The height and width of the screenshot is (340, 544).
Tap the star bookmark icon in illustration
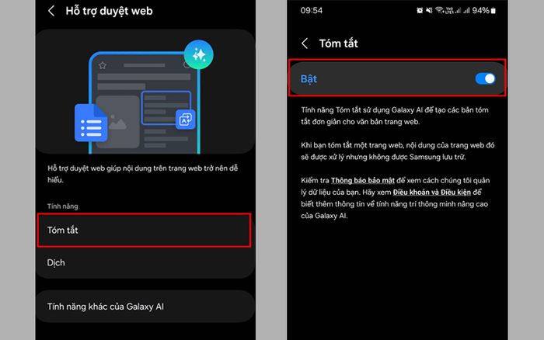pos(103,65)
